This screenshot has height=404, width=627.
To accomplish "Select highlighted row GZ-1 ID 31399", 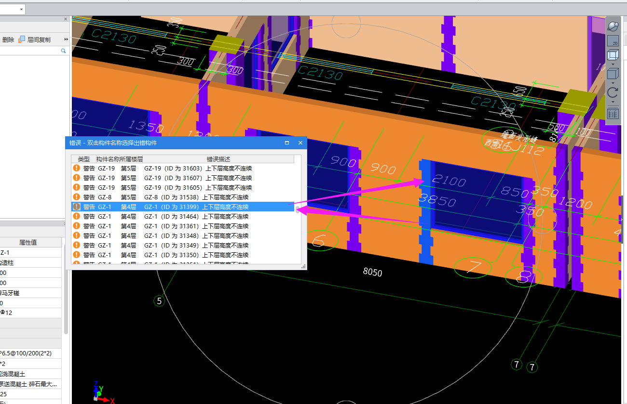I will 183,207.
